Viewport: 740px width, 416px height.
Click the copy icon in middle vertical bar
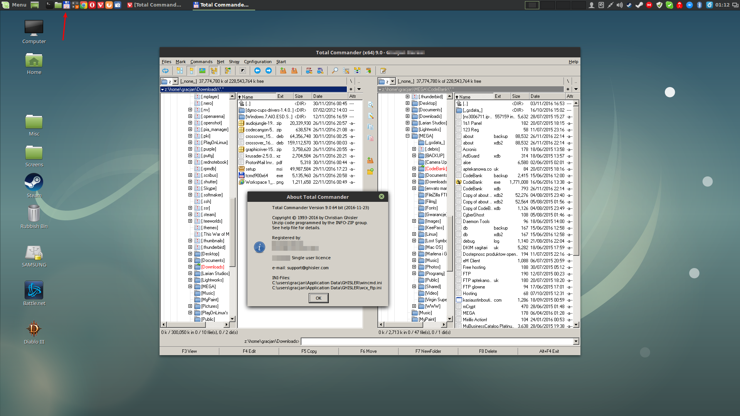[370, 127]
